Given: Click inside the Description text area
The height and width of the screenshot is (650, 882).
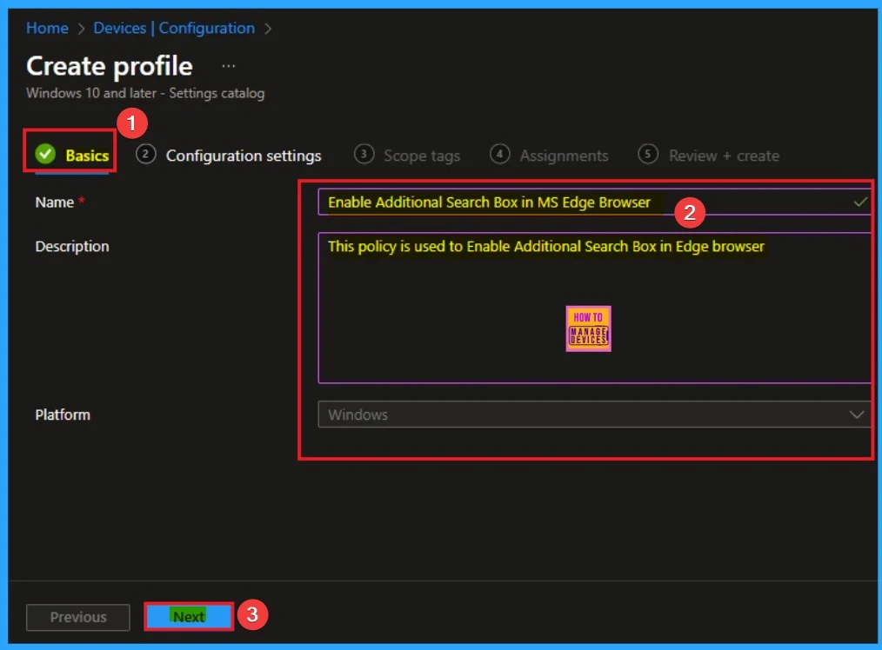Looking at the screenshot, I should 595,308.
